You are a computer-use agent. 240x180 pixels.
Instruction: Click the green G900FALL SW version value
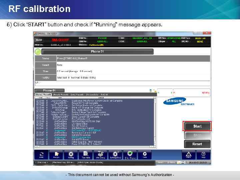click(102, 41)
